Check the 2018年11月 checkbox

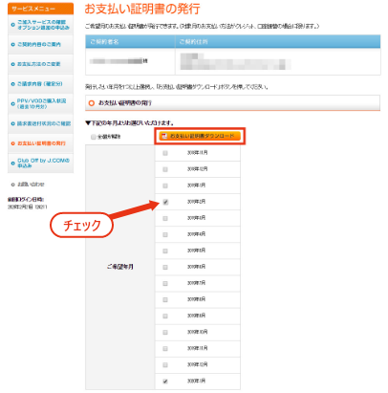(x=165, y=153)
